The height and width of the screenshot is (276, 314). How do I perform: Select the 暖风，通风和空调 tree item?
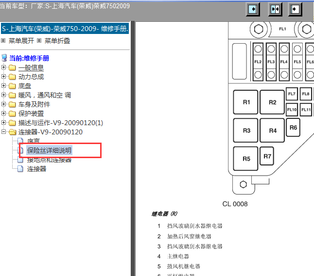(x=44, y=95)
